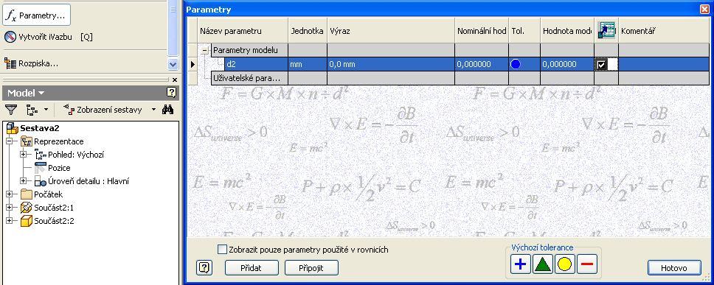Click the Model panel help icon
This screenshot has width=714, height=285.
pyautogui.click(x=171, y=93)
